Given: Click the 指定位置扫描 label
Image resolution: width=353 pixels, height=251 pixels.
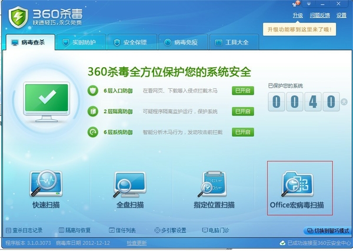Looking at the screenshot, I should click(214, 205).
